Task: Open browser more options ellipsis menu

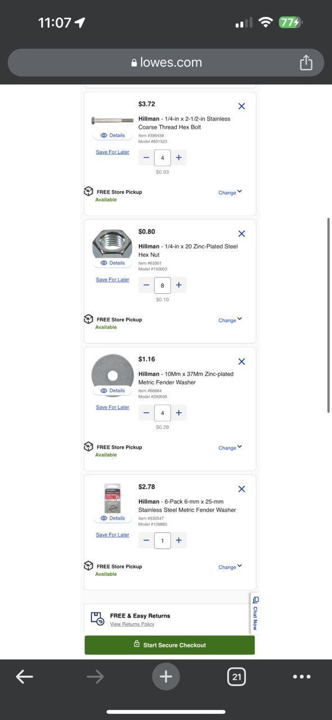Action: point(302,677)
